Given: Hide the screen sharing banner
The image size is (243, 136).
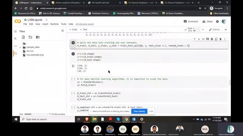Looking at the screenshot, I should [151, 111].
